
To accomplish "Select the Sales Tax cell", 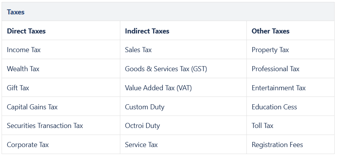I will point(138,50).
